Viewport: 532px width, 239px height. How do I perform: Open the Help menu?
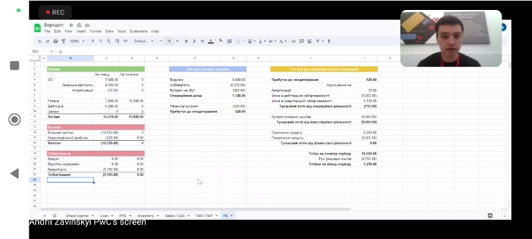[155, 31]
